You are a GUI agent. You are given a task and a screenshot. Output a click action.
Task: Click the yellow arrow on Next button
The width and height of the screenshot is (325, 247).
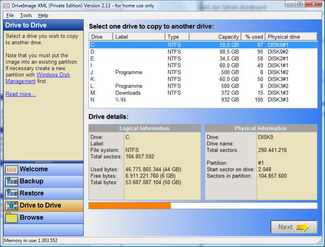coord(302,227)
